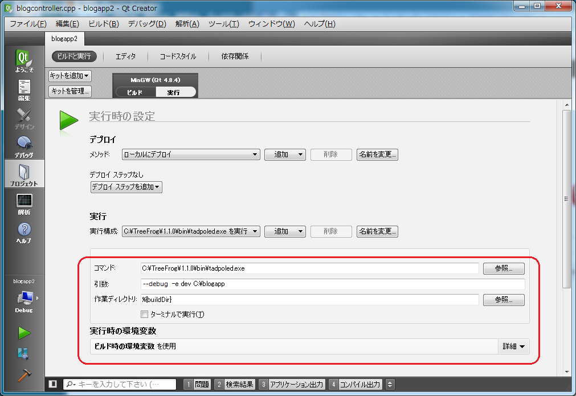Open the ヘルプ help mode
This screenshot has width=576, height=396.
24,232
